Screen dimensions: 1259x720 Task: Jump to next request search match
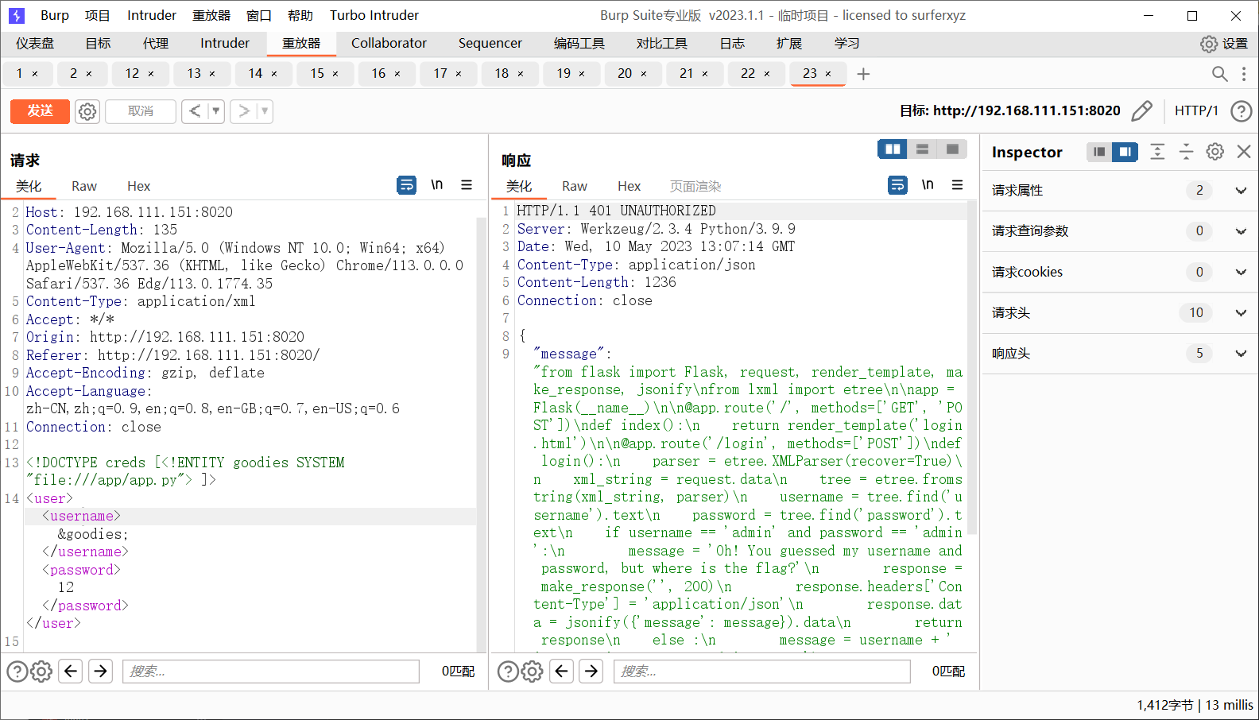[100, 672]
